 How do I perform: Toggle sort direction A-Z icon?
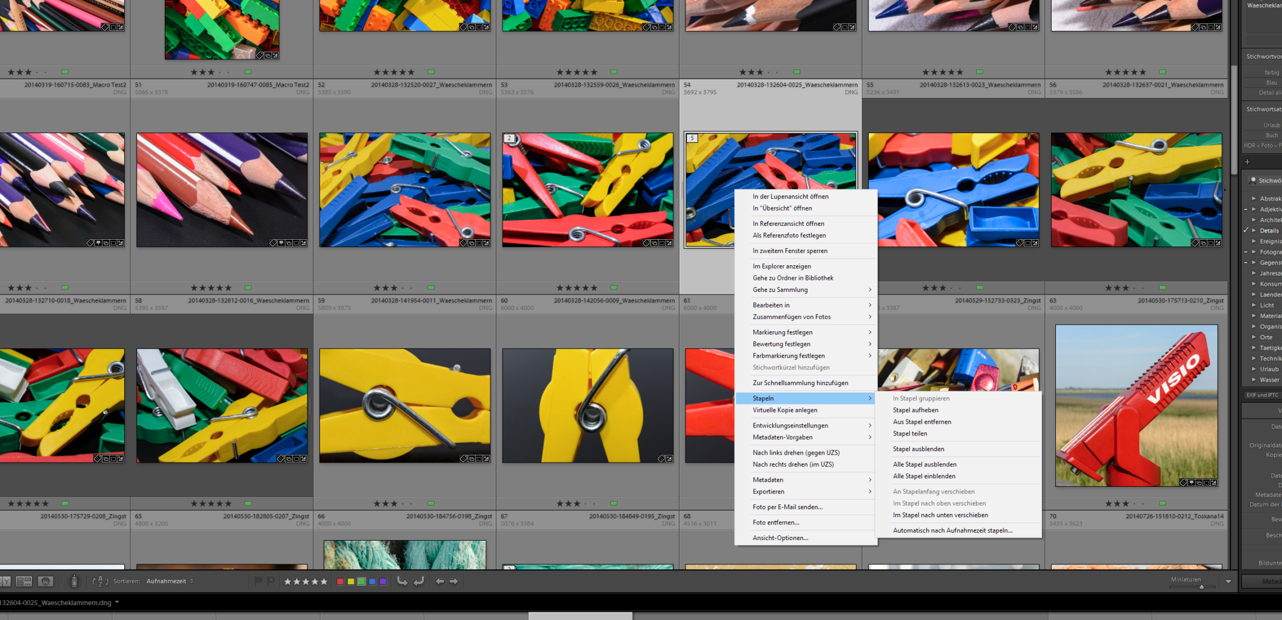tap(100, 581)
